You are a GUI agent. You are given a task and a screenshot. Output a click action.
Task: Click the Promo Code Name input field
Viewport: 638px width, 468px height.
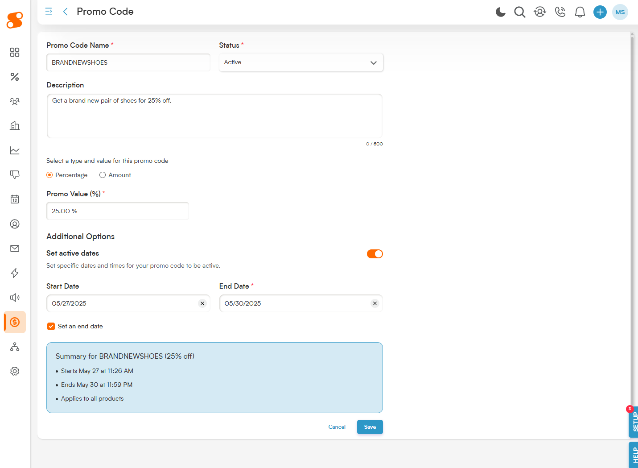pos(128,62)
